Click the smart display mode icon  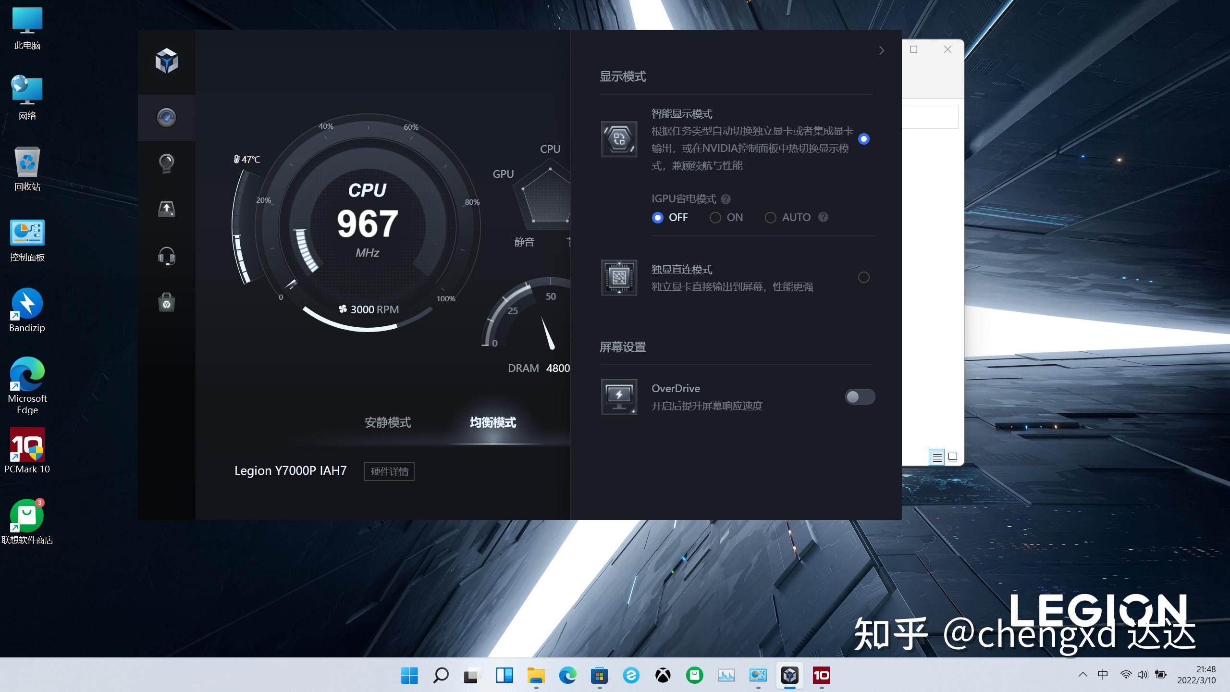[x=619, y=139]
